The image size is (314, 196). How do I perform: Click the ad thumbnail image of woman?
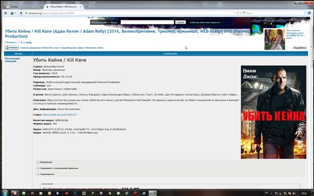(275, 39)
